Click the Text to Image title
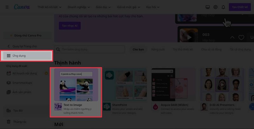The image size is (254, 129). point(73,105)
